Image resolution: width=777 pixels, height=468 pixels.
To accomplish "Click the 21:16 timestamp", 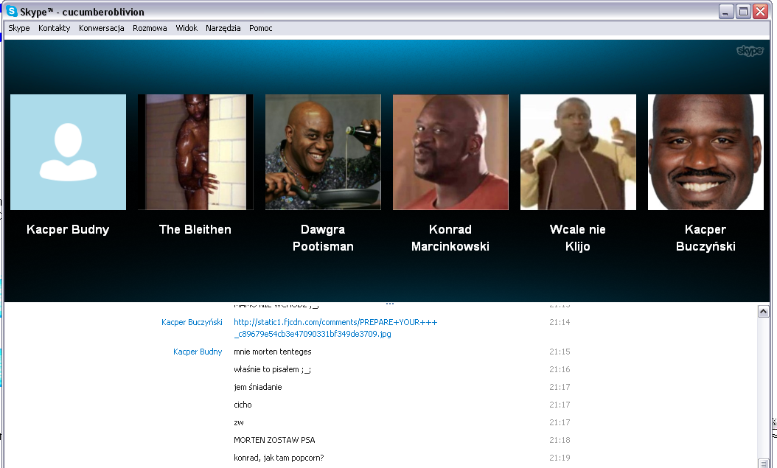I will point(560,369).
